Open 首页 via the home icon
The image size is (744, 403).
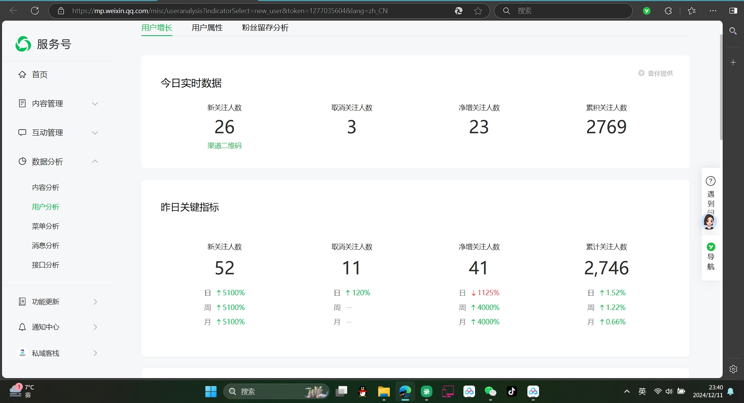point(22,74)
